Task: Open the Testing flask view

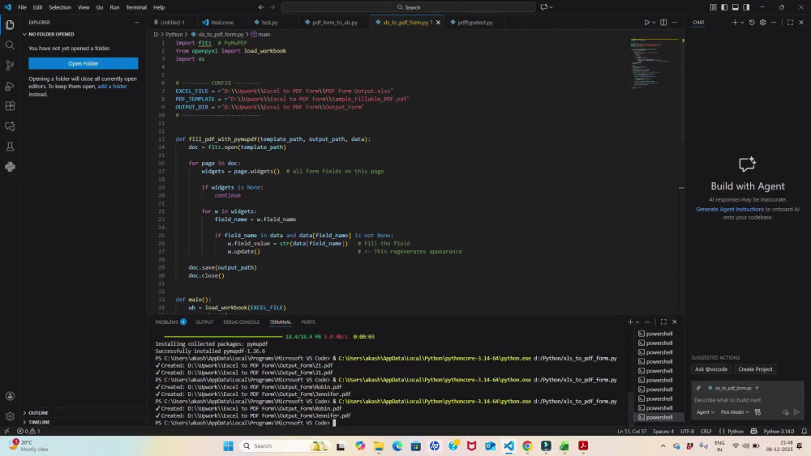Action: [x=10, y=147]
